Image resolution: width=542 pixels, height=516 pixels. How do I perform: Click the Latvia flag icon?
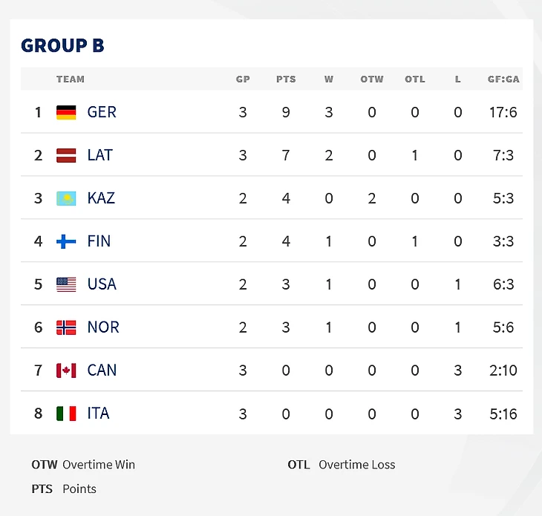(66, 155)
